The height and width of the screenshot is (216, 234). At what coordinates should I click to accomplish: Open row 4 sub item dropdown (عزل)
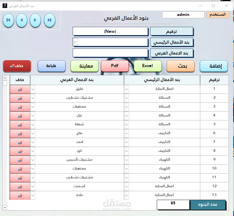(x=33, y=116)
